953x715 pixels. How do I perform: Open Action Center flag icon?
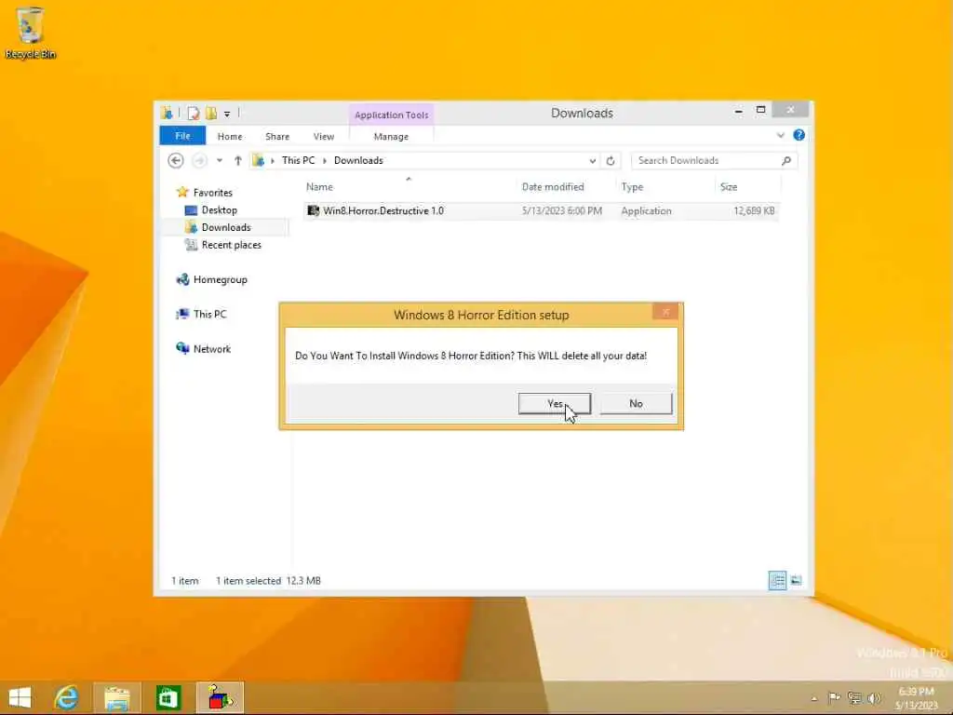coord(835,698)
